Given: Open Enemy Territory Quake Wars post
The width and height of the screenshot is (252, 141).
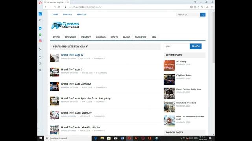Looking at the screenshot, I should (x=189, y=89).
